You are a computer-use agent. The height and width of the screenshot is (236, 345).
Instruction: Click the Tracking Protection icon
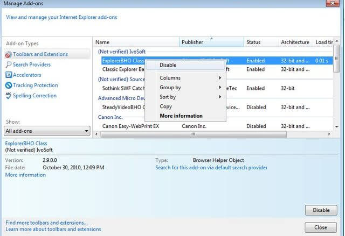(x=9, y=85)
